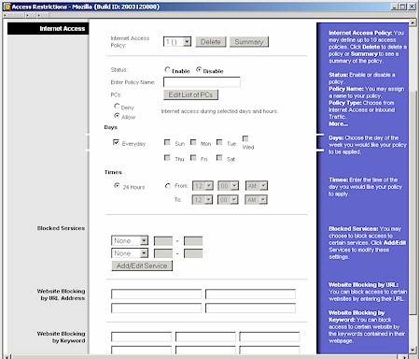Open Edit List of PCs
The width and height of the screenshot is (420, 359).
[190, 94]
